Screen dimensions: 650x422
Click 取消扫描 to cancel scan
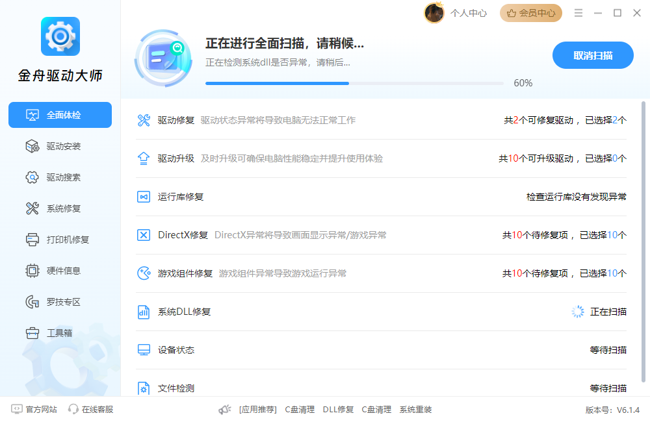(x=593, y=55)
